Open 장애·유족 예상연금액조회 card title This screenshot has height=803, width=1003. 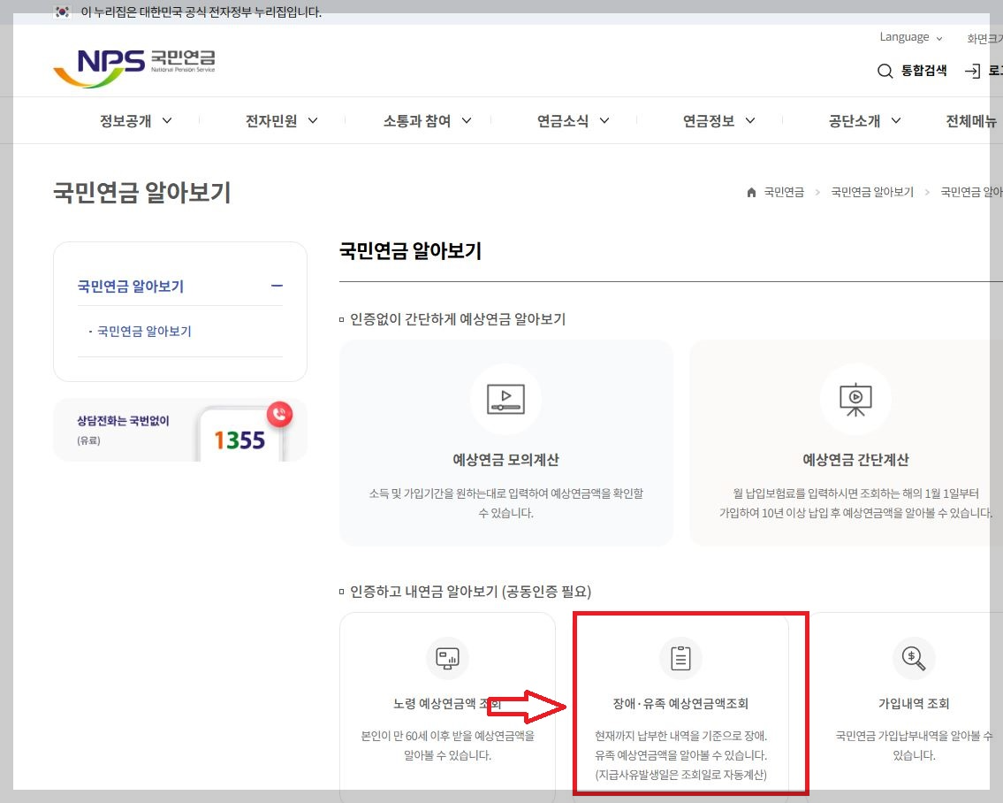click(x=680, y=703)
